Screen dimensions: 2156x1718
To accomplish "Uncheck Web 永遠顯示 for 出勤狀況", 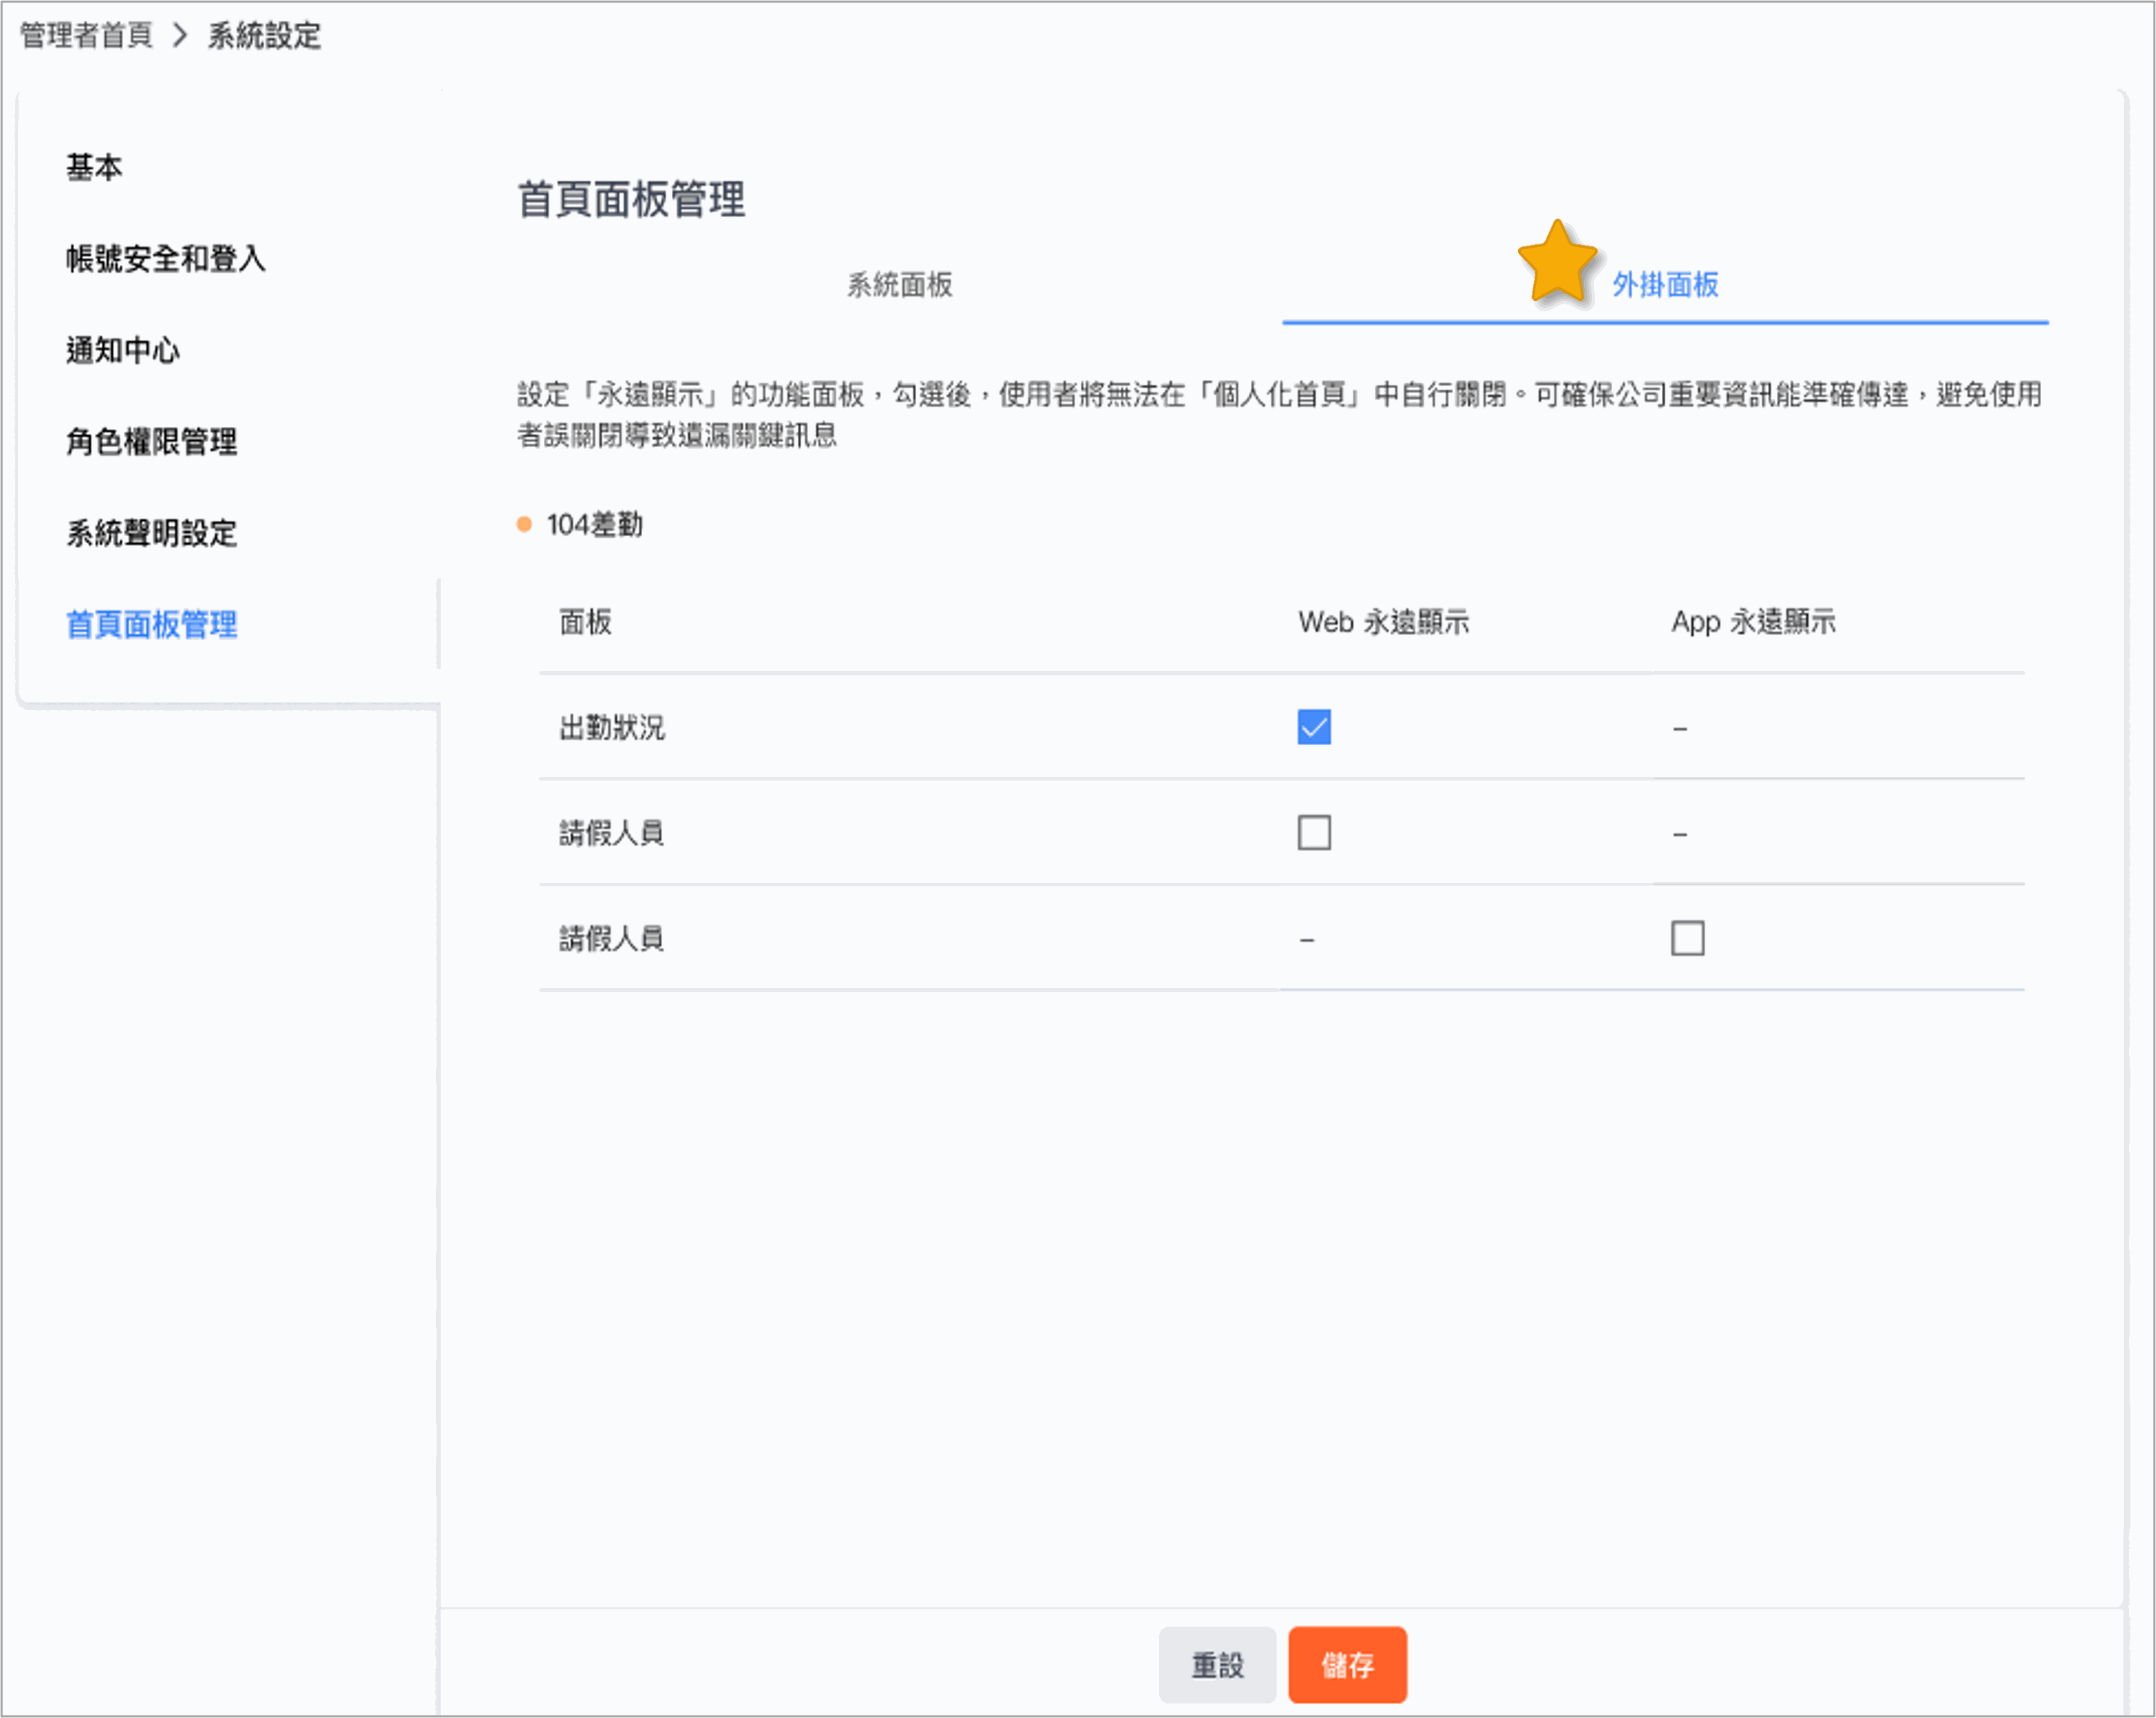I will 1313,727.
